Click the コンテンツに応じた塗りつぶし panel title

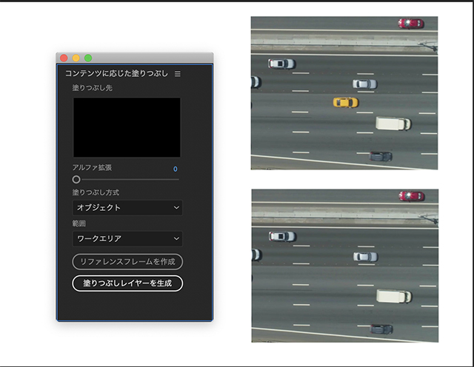click(116, 73)
